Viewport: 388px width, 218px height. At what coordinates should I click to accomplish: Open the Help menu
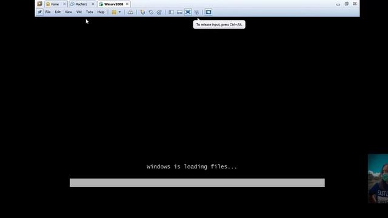(x=101, y=12)
